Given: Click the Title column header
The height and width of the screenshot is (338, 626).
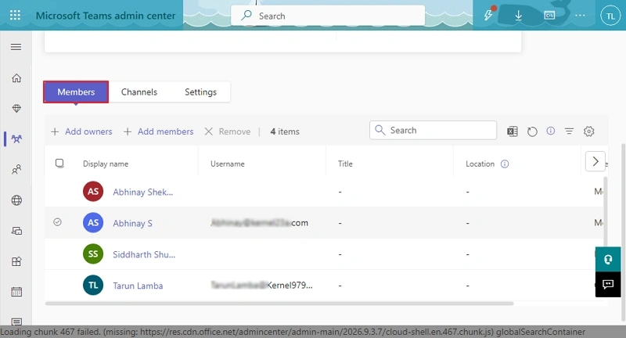Looking at the screenshot, I should pyautogui.click(x=345, y=164).
